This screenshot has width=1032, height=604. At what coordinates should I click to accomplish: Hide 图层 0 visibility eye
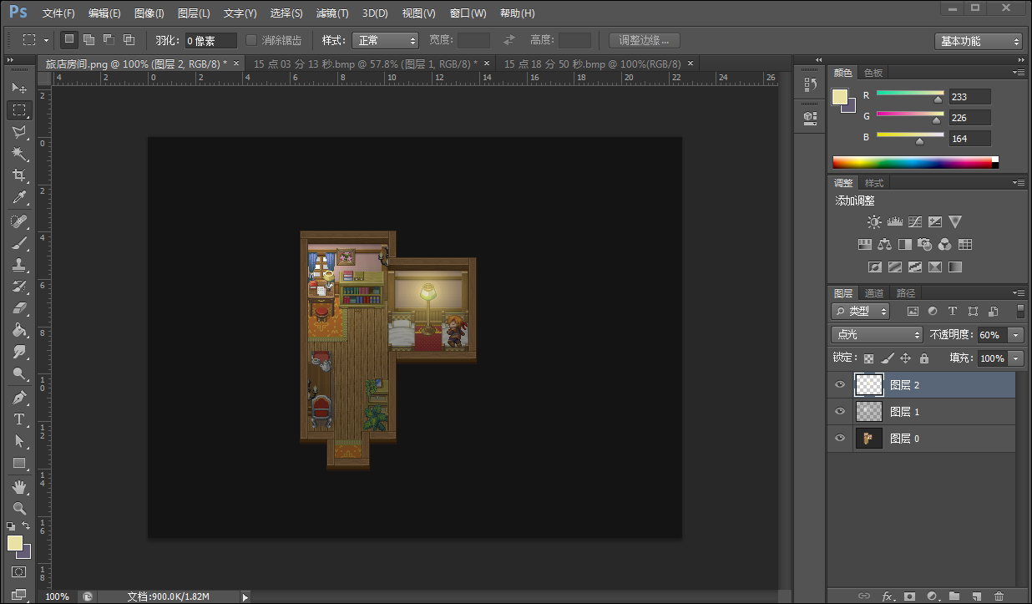pos(840,439)
